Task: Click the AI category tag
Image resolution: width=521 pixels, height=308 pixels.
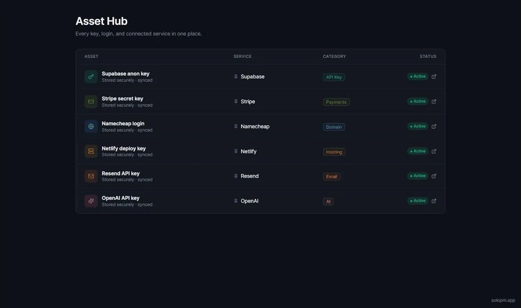Action: [x=328, y=201]
